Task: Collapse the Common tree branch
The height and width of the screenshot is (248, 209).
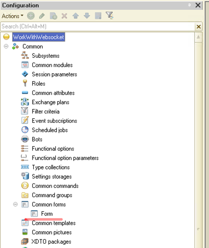Action: (x=6, y=46)
